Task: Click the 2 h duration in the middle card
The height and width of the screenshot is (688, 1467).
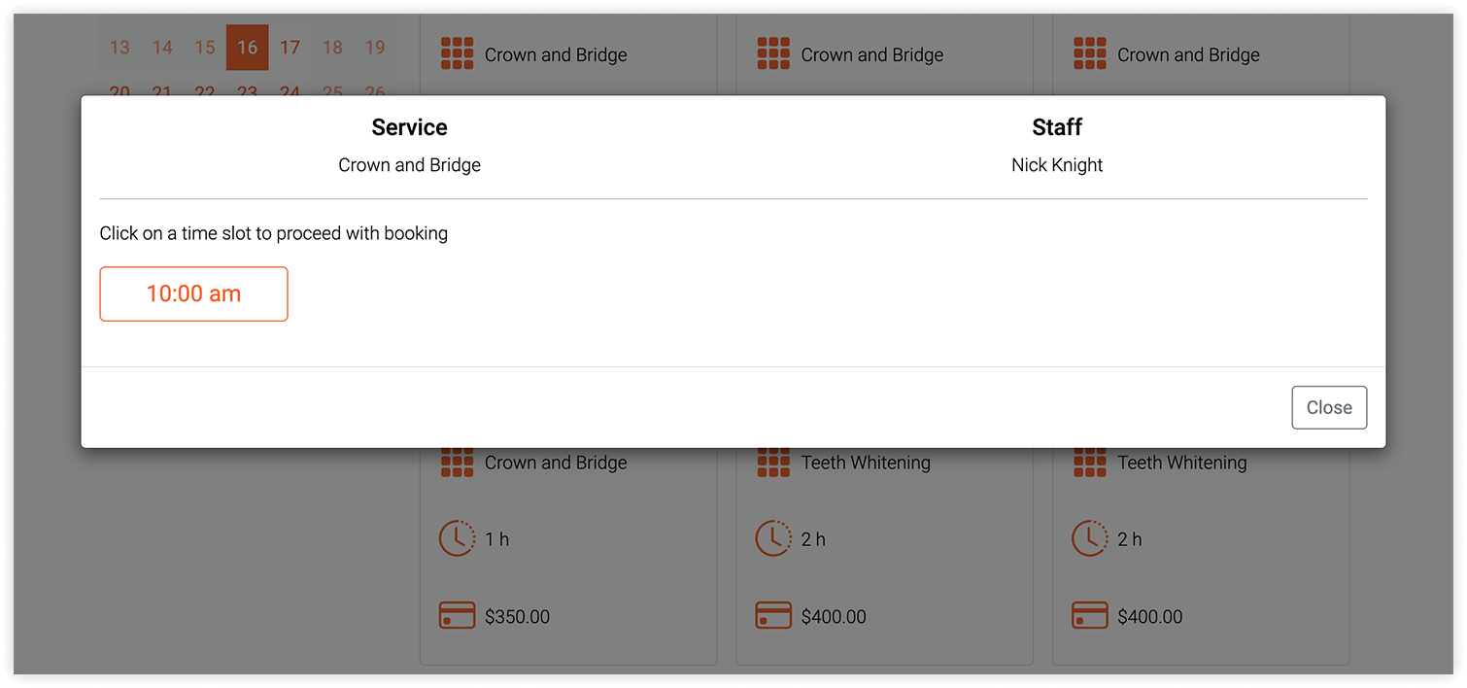Action: pos(814,539)
